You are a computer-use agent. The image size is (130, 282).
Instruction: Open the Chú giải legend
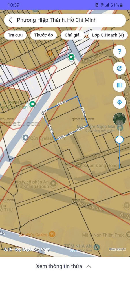point(72,35)
